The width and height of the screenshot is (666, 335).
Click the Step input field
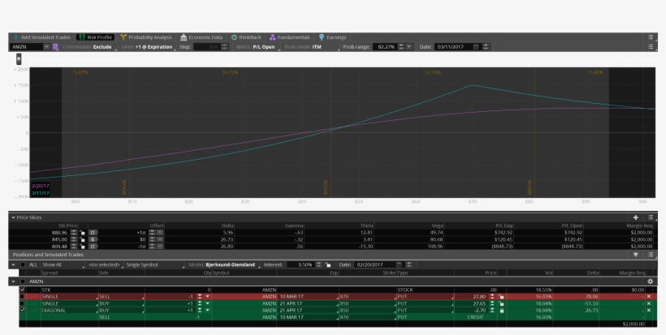tap(209, 47)
